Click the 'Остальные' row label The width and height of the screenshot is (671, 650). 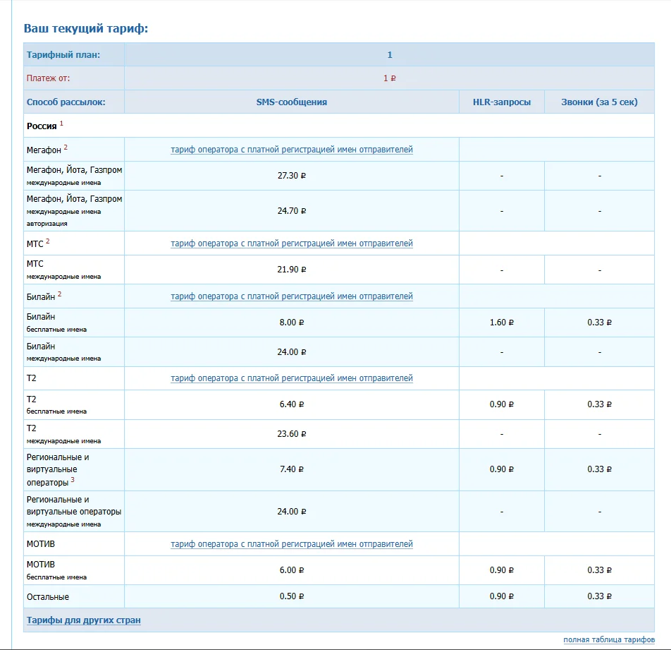tap(47, 597)
